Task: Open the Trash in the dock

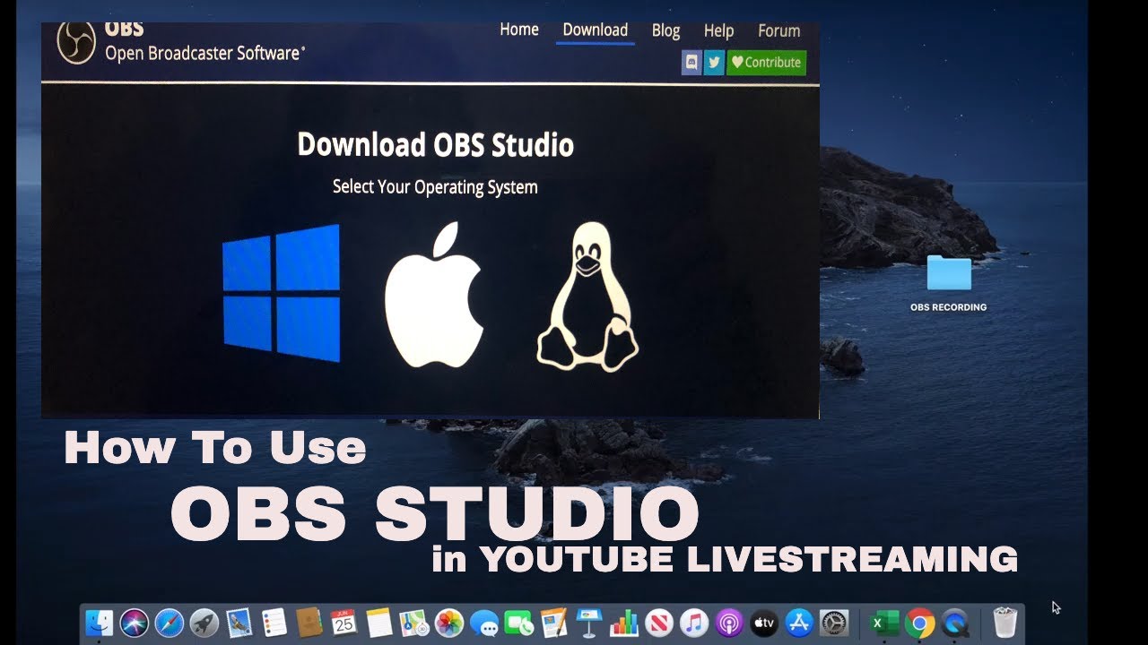Action: [x=1005, y=623]
